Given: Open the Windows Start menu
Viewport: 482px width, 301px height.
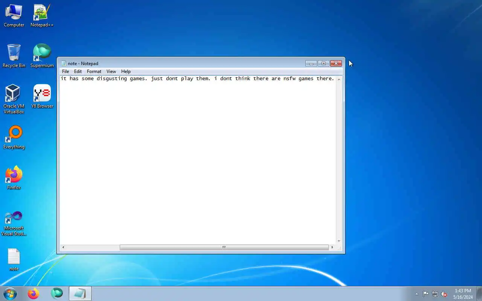Looking at the screenshot, I should (10, 293).
